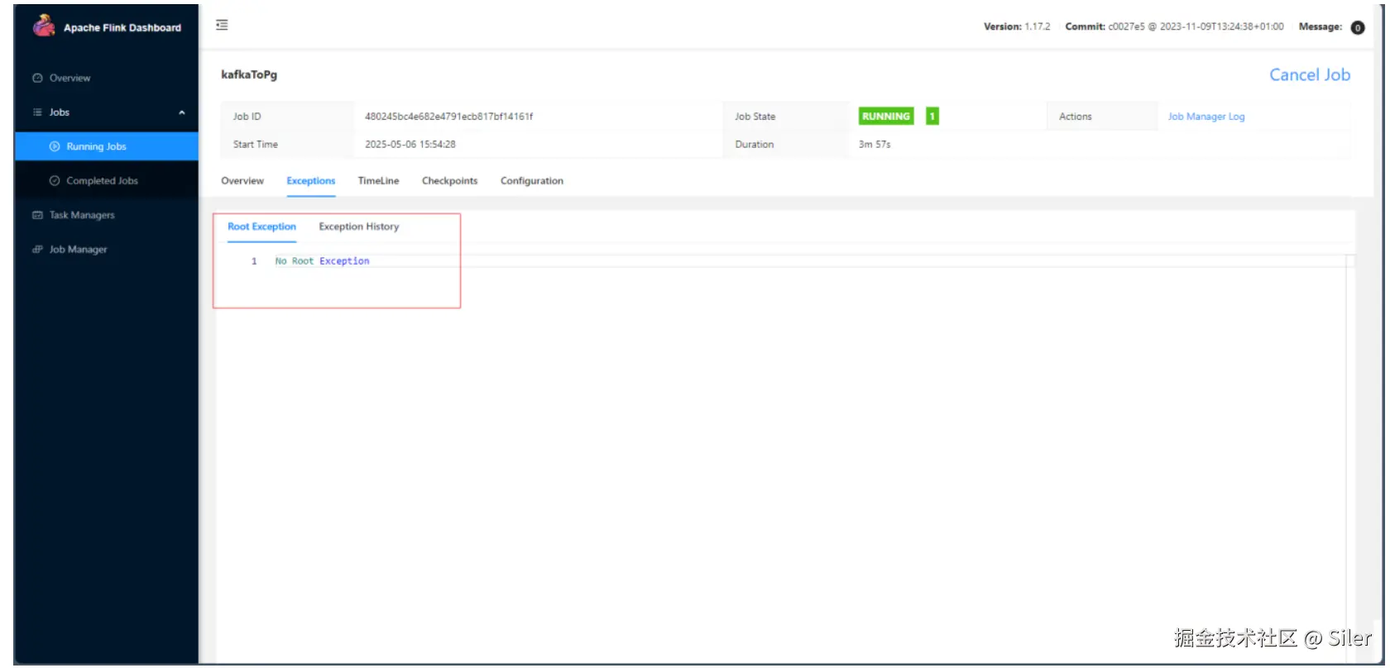1390x668 pixels.
Task: Click Cancel Job link
Action: pos(1310,74)
